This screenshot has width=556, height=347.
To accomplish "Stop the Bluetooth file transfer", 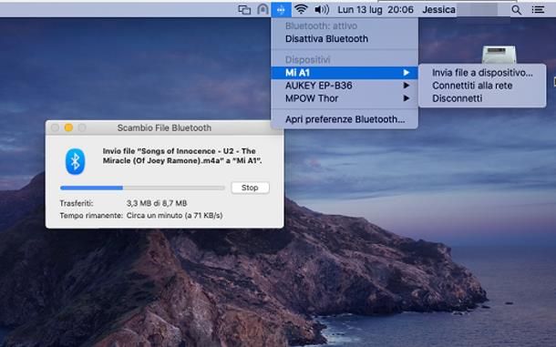I will [x=250, y=188].
